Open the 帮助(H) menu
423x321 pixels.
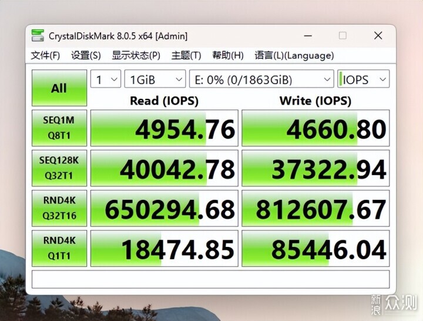tap(228, 56)
